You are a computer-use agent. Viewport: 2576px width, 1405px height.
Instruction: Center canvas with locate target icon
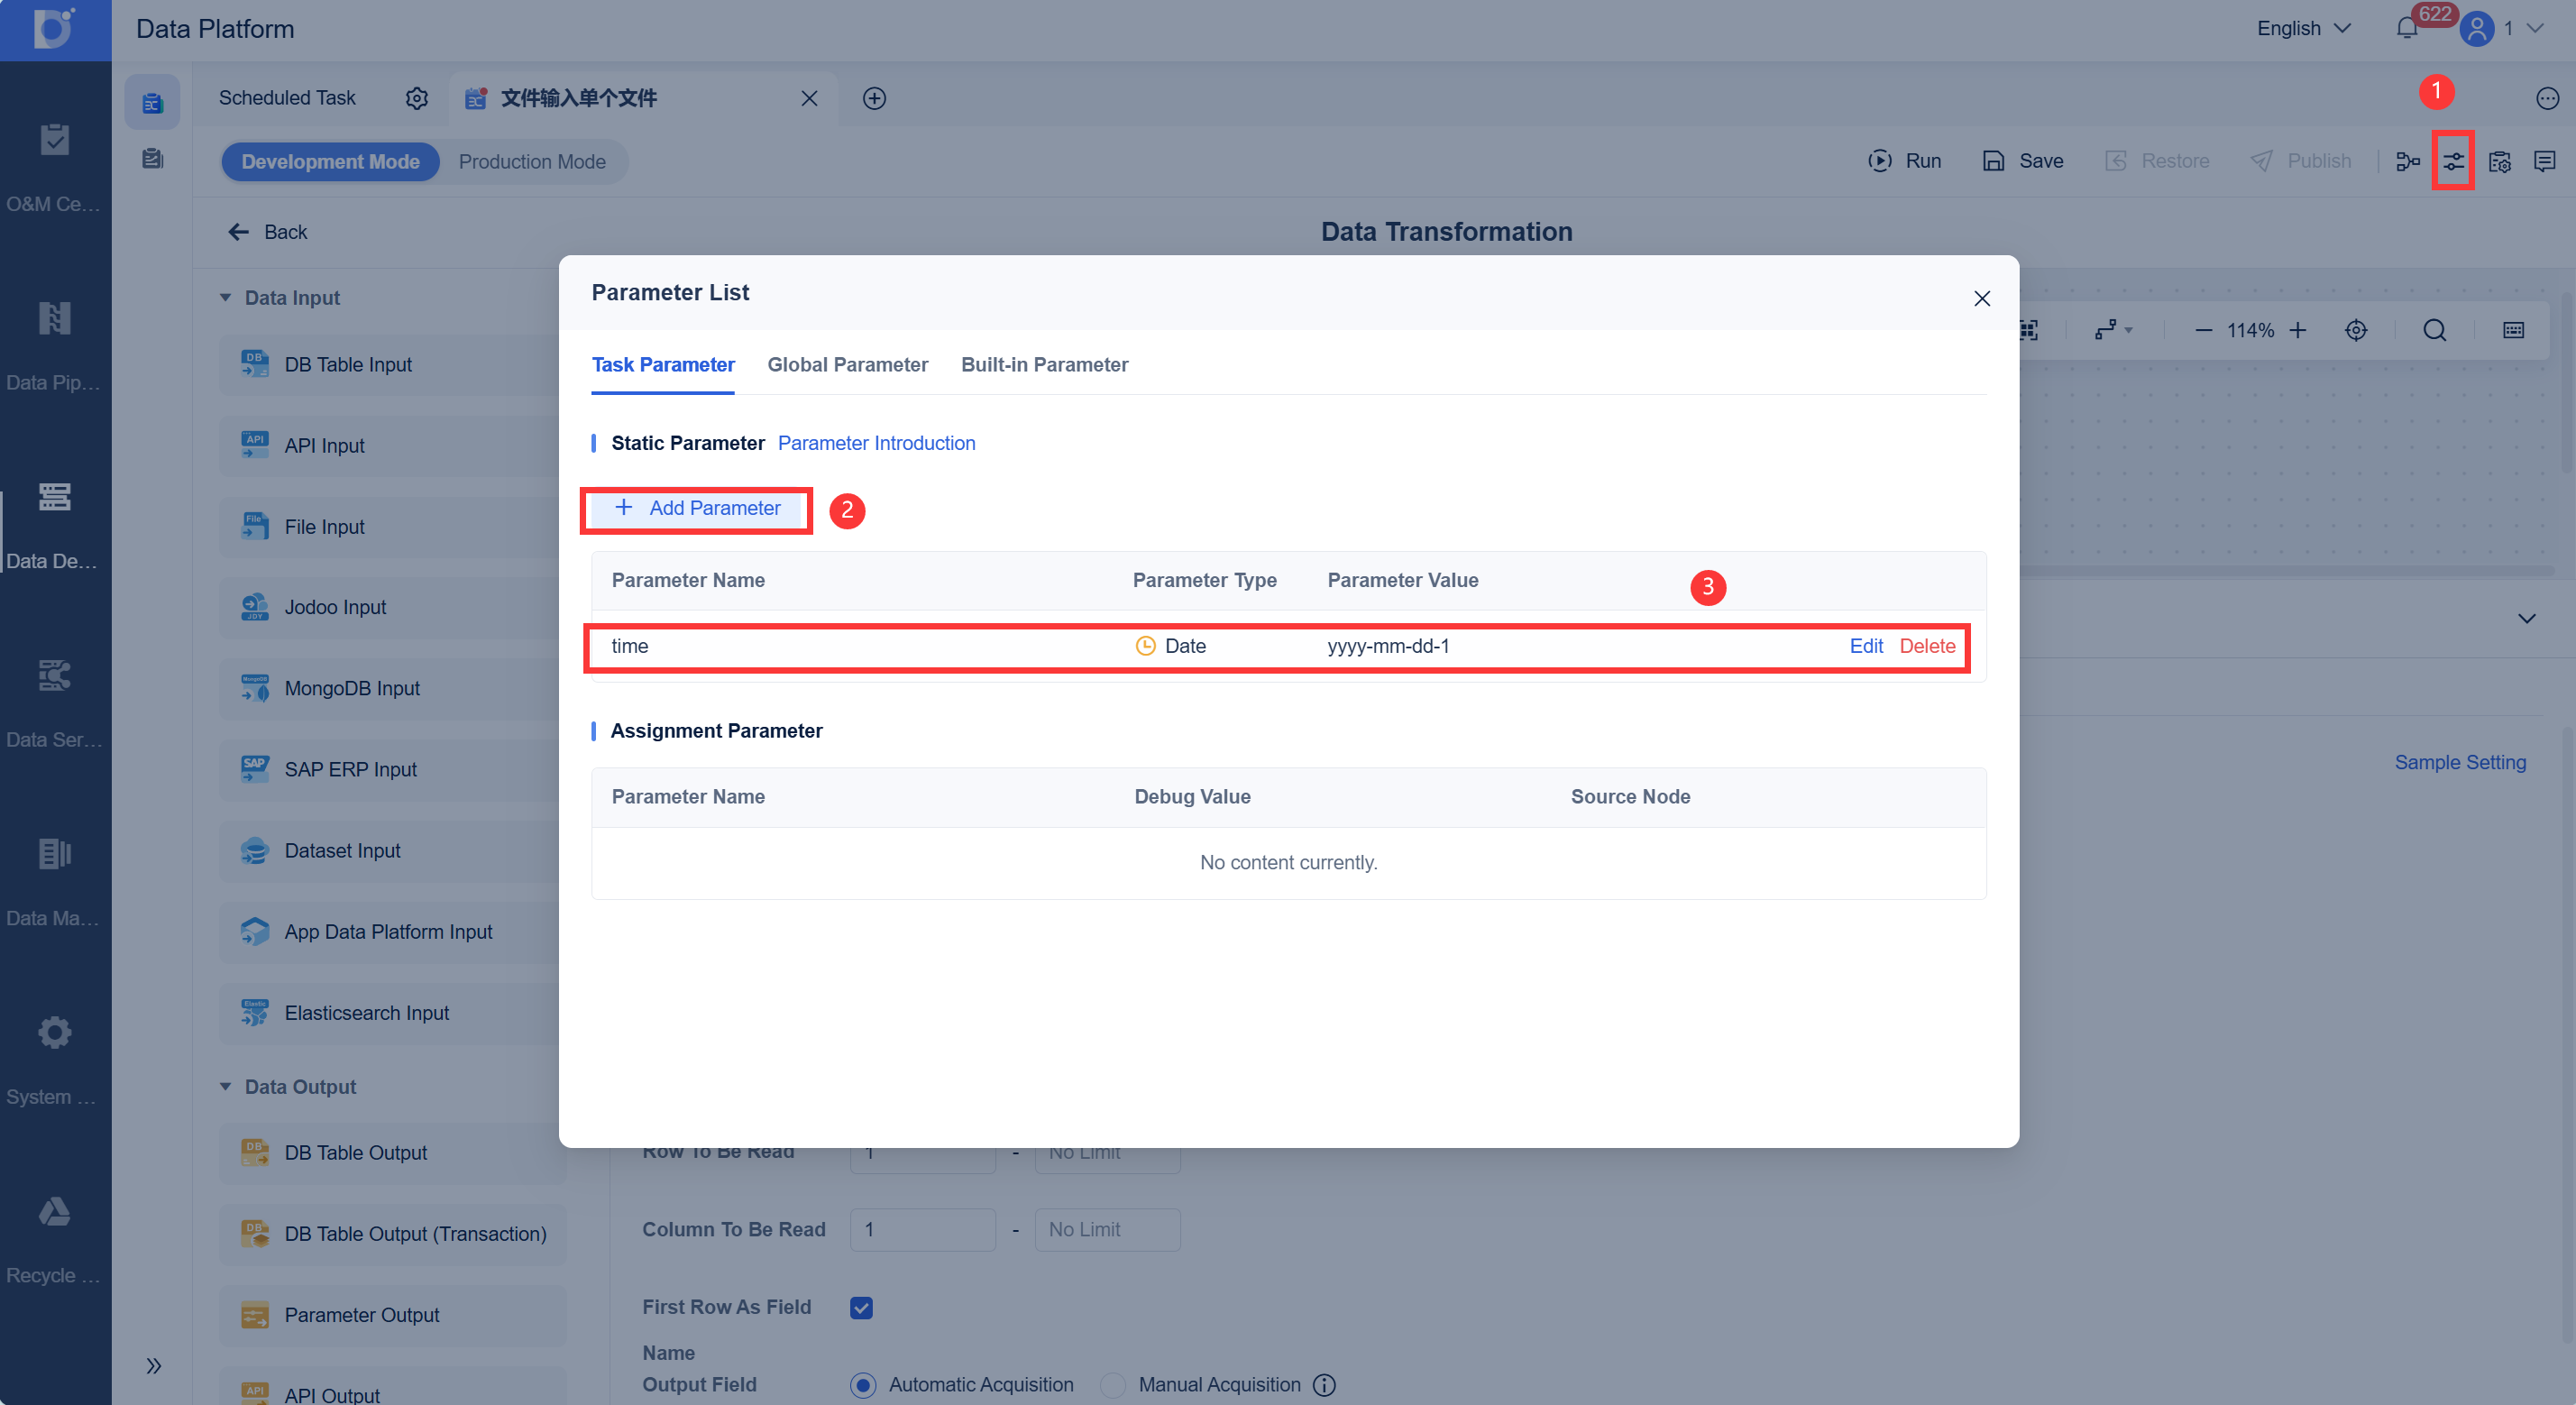pyautogui.click(x=2356, y=330)
